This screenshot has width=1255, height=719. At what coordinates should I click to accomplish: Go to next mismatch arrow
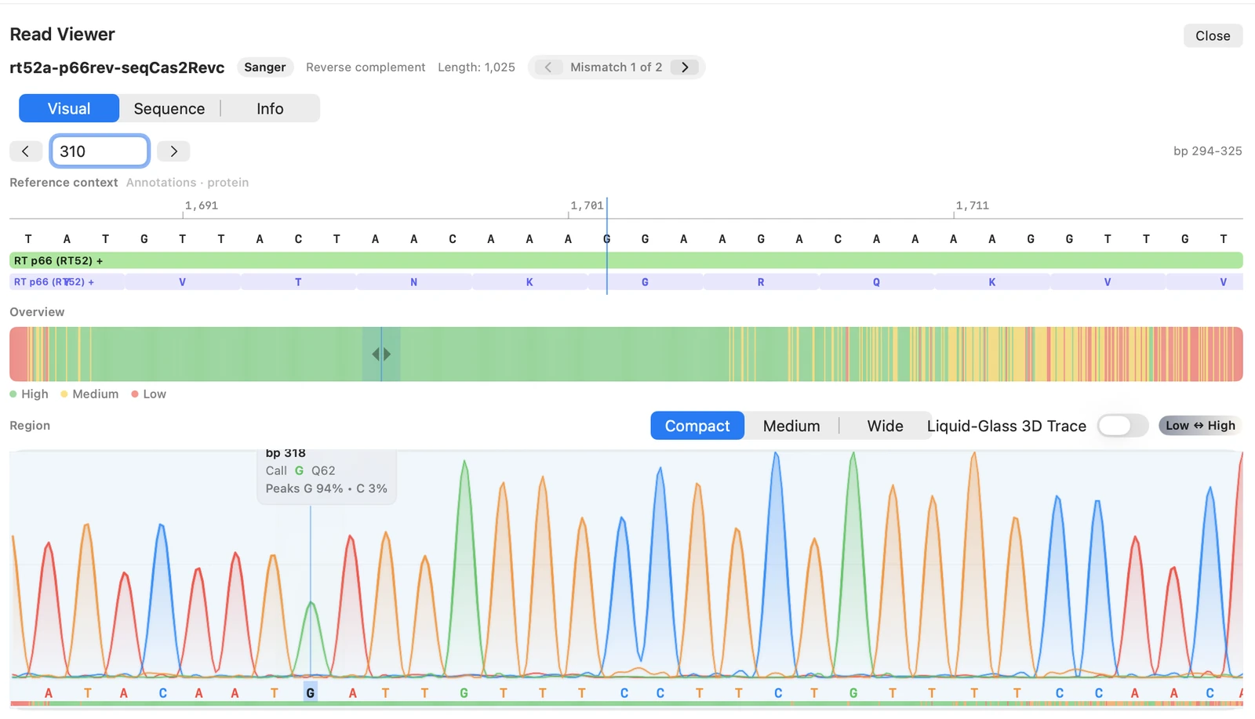pos(685,67)
